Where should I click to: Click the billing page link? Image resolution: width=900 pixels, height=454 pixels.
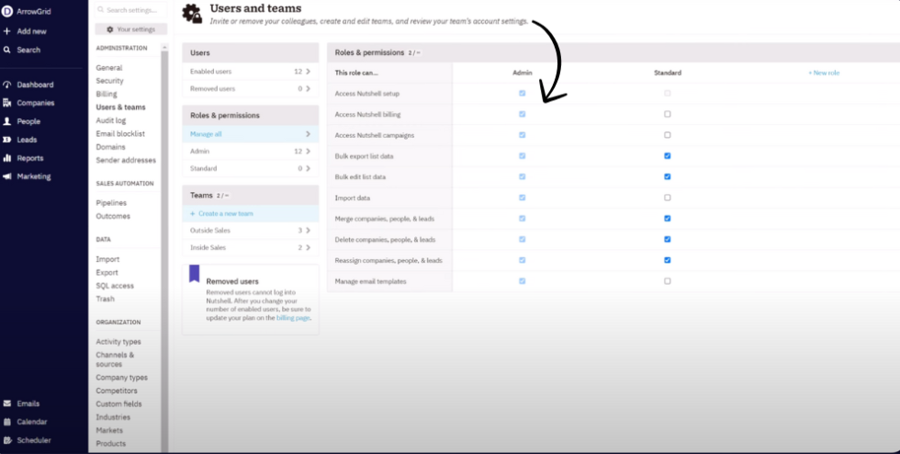[x=293, y=318]
